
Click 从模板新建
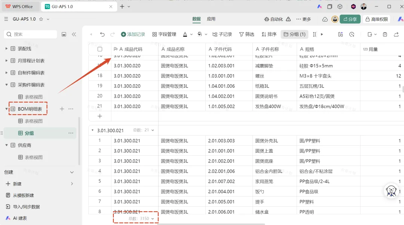pyautogui.click(x=23, y=195)
